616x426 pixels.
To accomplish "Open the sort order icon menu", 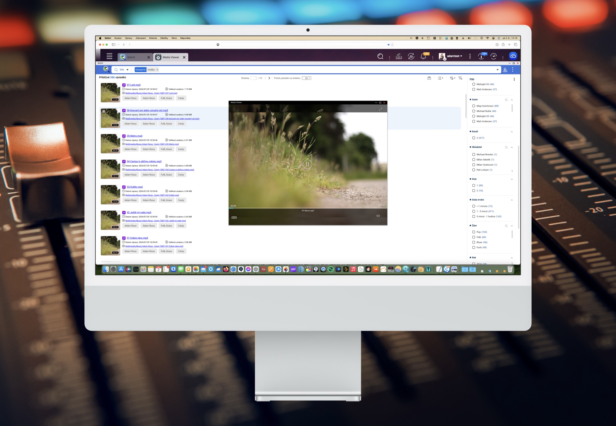I will 452,78.
